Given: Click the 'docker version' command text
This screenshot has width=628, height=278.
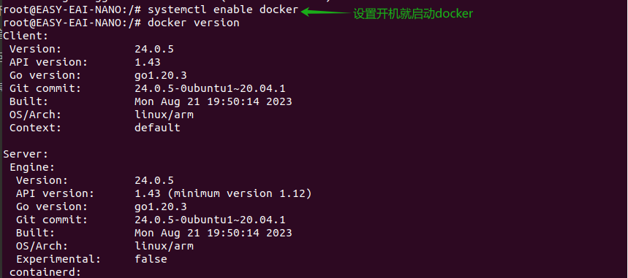Looking at the screenshot, I should (x=194, y=23).
